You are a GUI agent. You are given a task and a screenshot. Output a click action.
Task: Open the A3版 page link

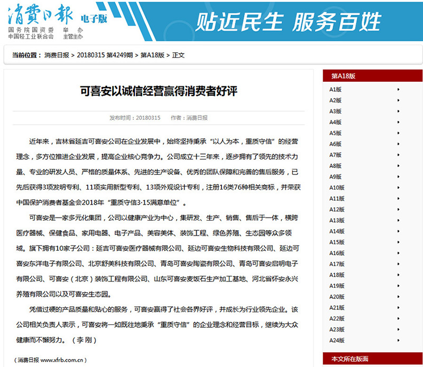pyautogui.click(x=335, y=111)
